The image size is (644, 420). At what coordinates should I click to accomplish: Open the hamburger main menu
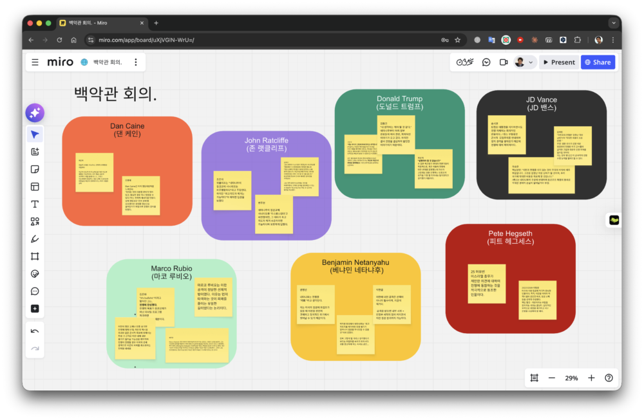[x=35, y=62]
